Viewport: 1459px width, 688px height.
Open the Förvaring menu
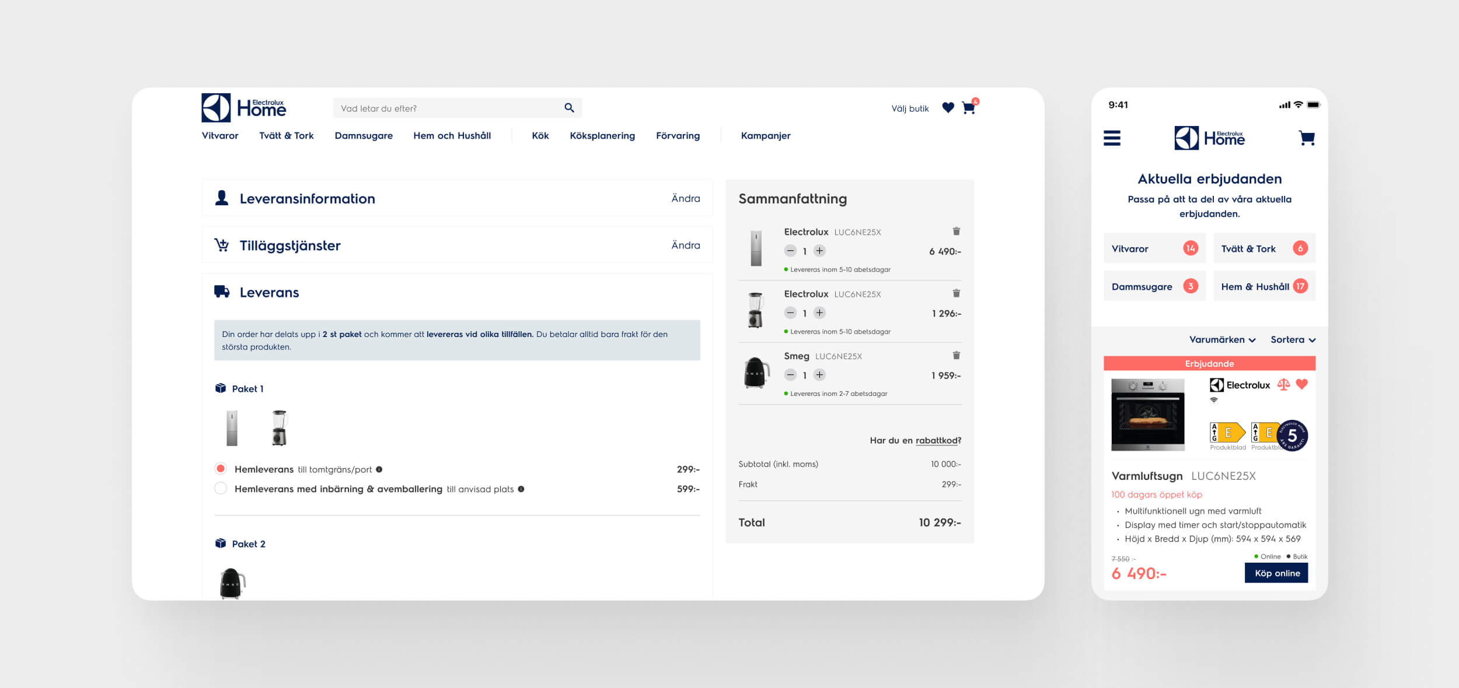(678, 135)
